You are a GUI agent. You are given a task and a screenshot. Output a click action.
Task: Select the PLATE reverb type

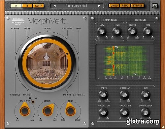pos(48,29)
